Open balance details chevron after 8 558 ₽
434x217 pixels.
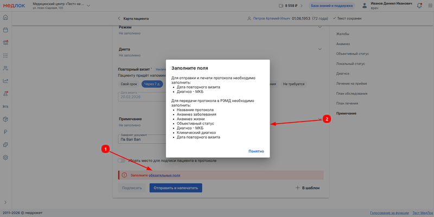[302, 5]
